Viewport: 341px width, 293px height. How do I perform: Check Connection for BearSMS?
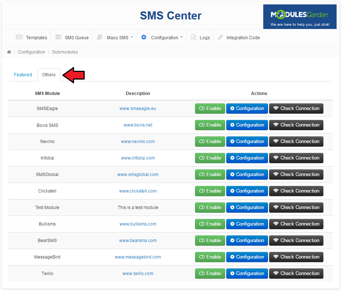point(296,241)
